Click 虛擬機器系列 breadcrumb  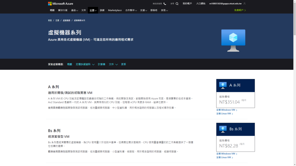[79, 20]
